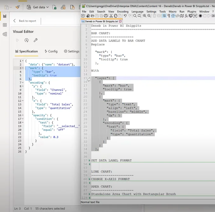This screenshot has height=212, width=215.
Task: Collapse the mark block at line 3
Action: [x=23, y=68]
